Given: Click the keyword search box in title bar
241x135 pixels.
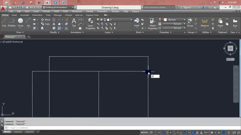Looking at the screenshot, I should tap(159, 7).
